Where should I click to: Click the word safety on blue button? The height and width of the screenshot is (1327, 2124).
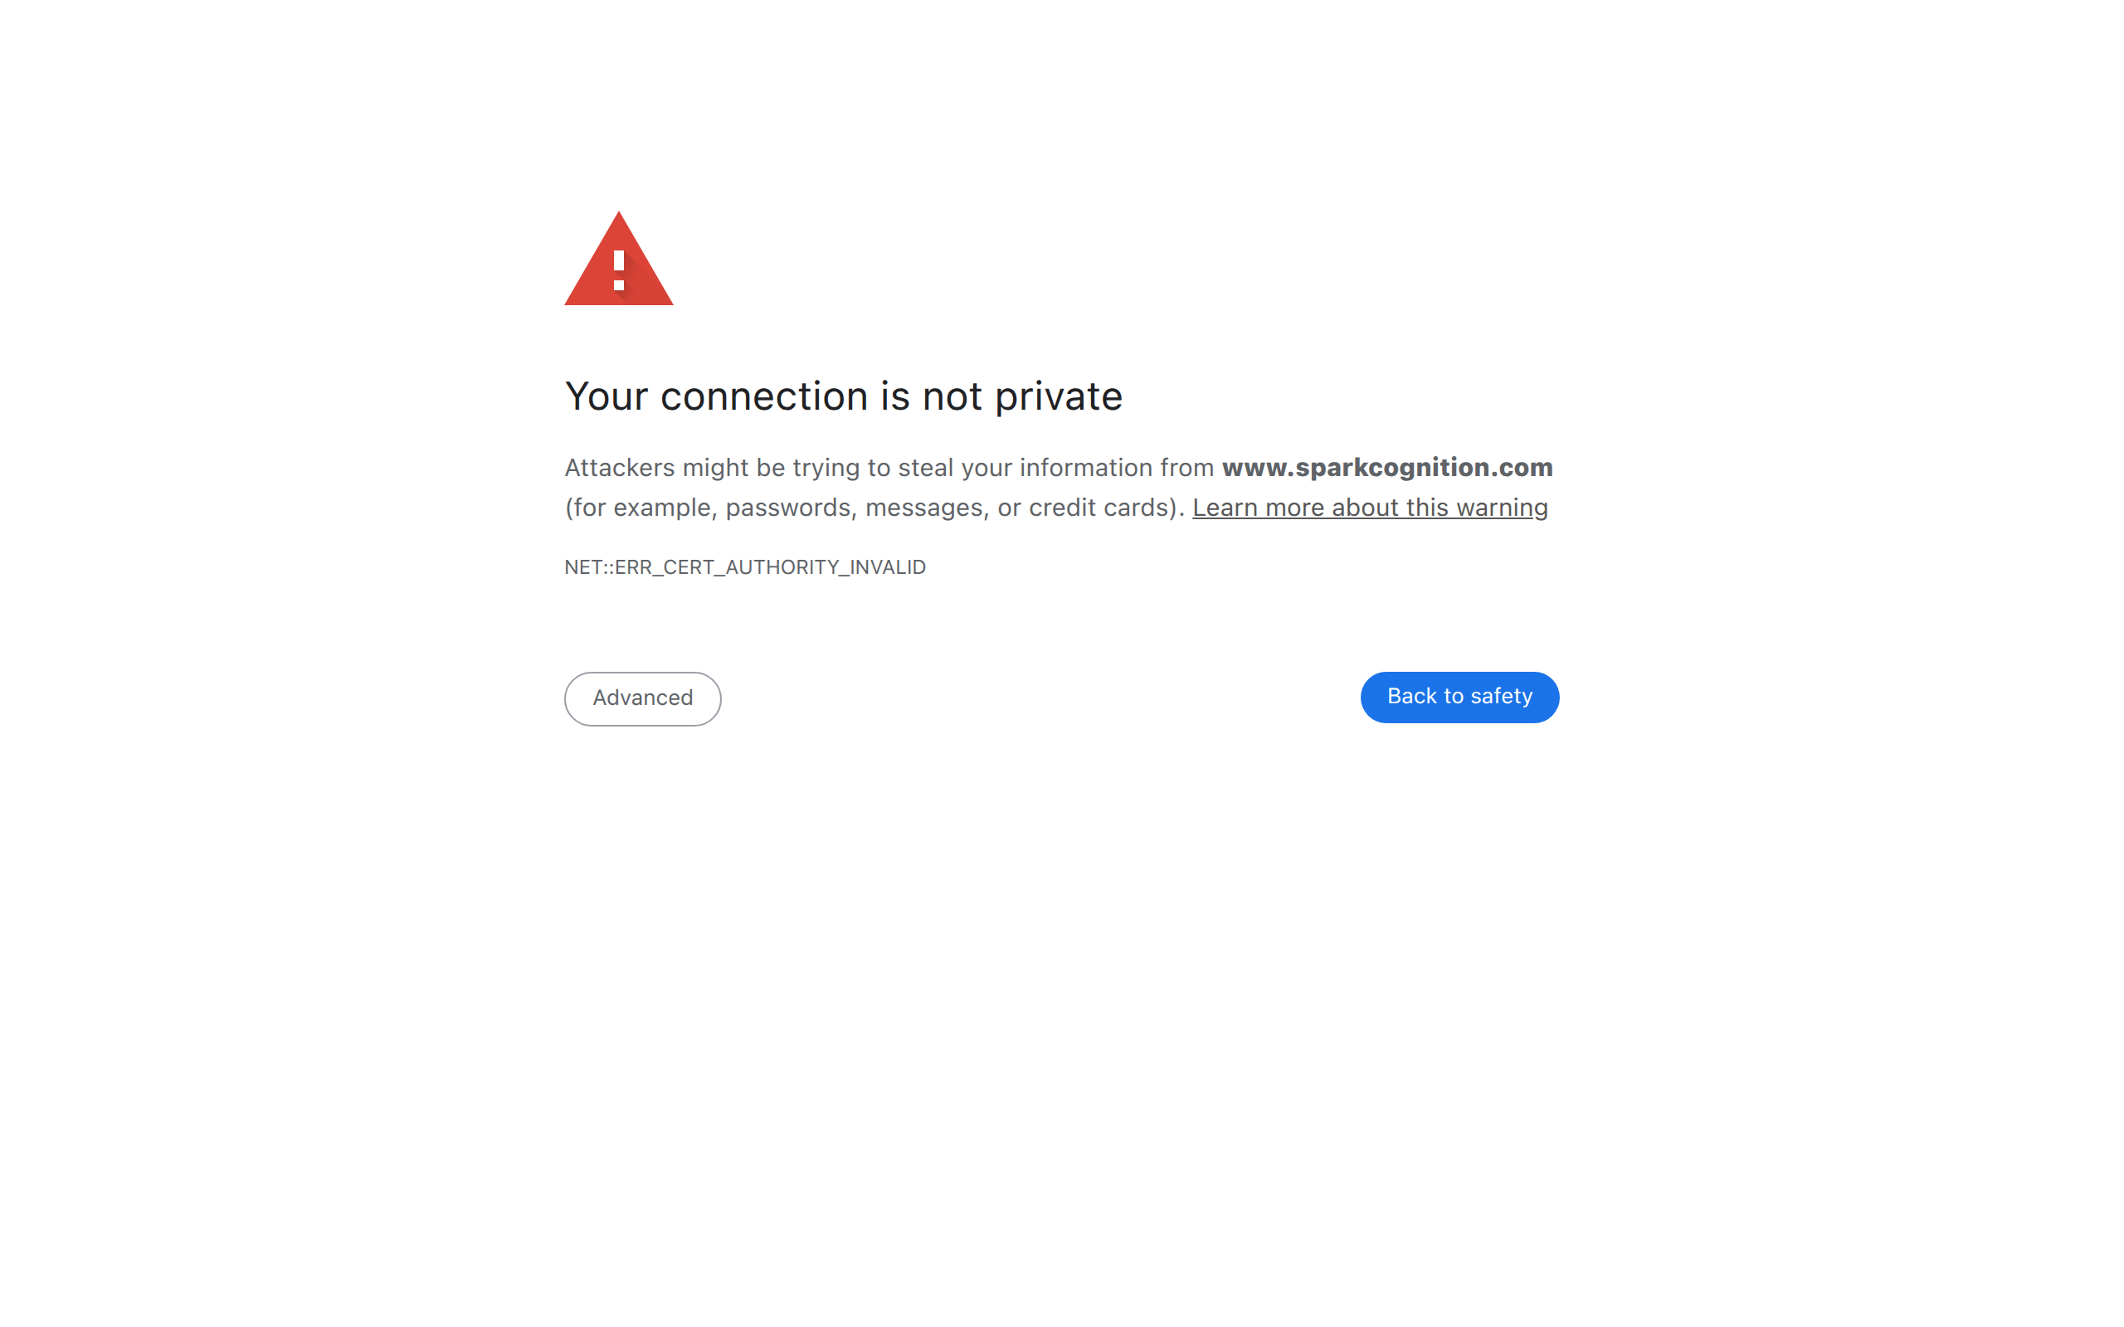[1502, 697]
